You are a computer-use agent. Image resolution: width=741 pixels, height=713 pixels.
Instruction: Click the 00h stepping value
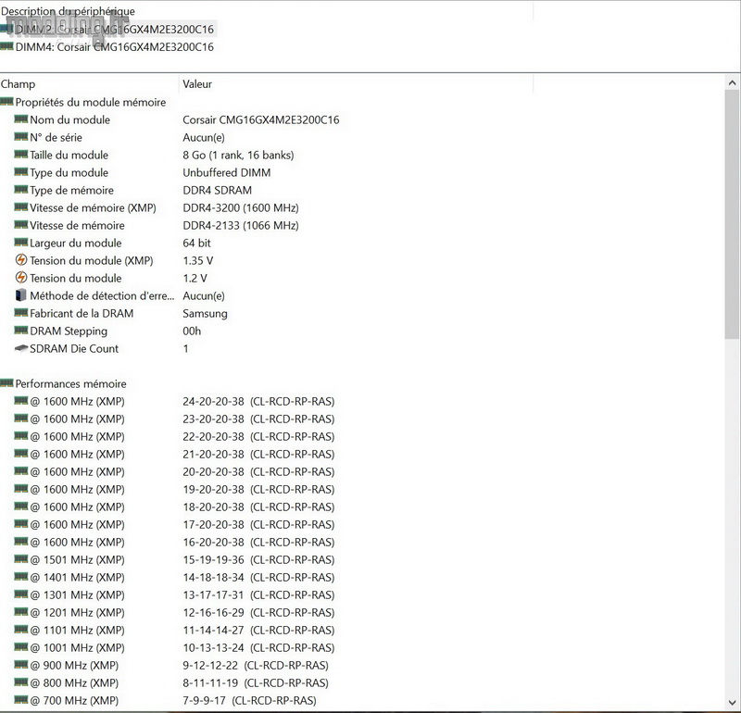click(192, 331)
